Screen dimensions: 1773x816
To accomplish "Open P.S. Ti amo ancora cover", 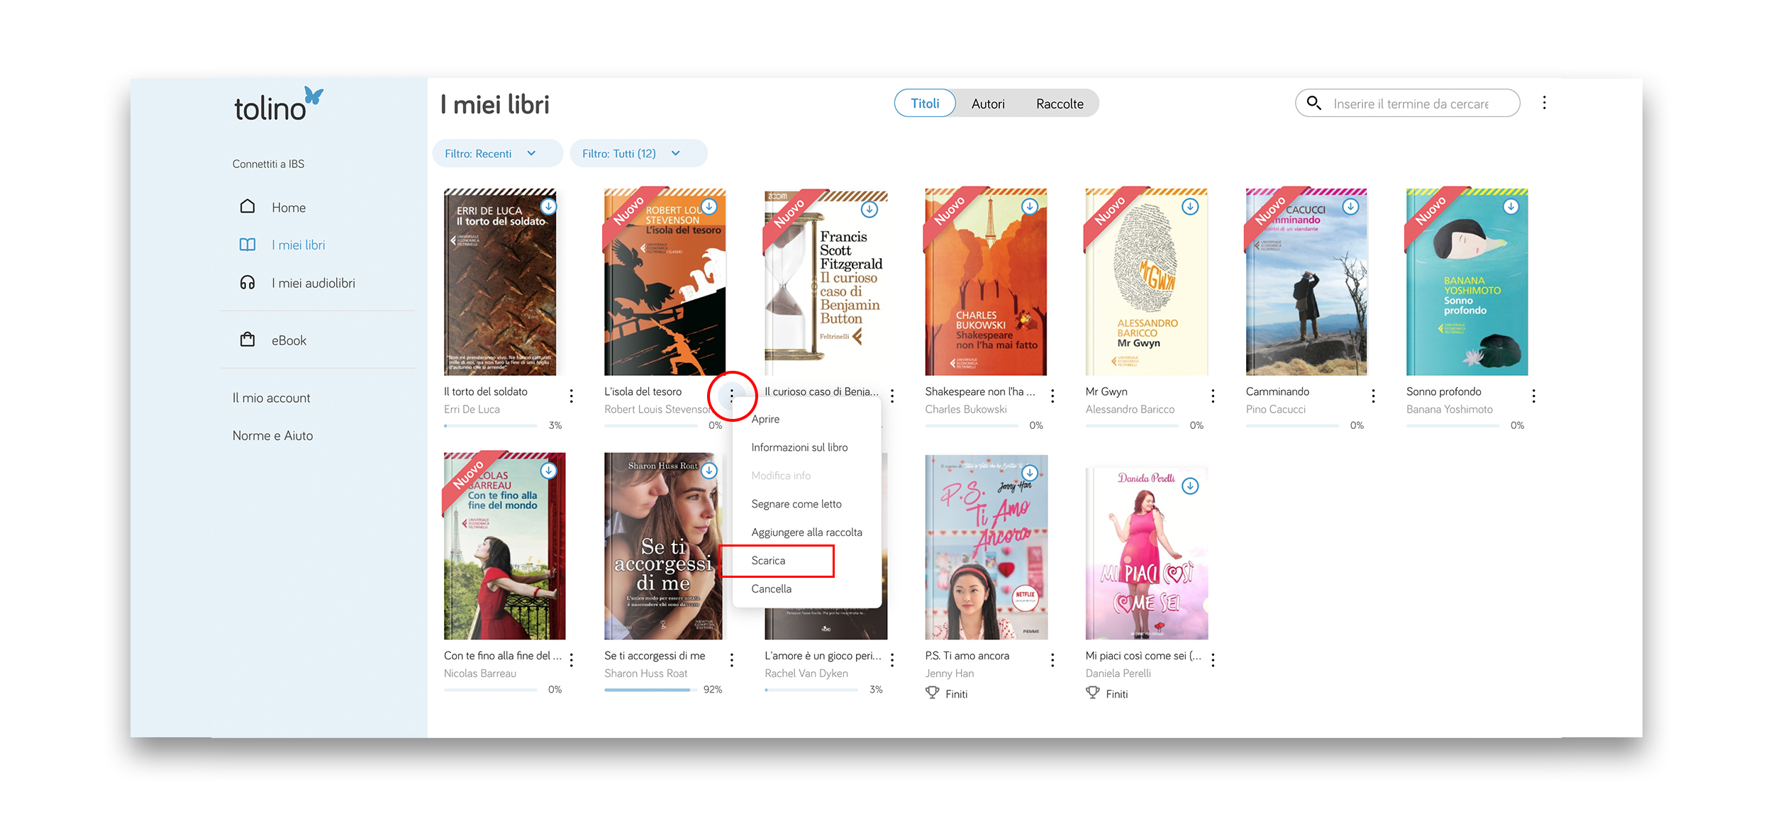I will click(x=986, y=547).
